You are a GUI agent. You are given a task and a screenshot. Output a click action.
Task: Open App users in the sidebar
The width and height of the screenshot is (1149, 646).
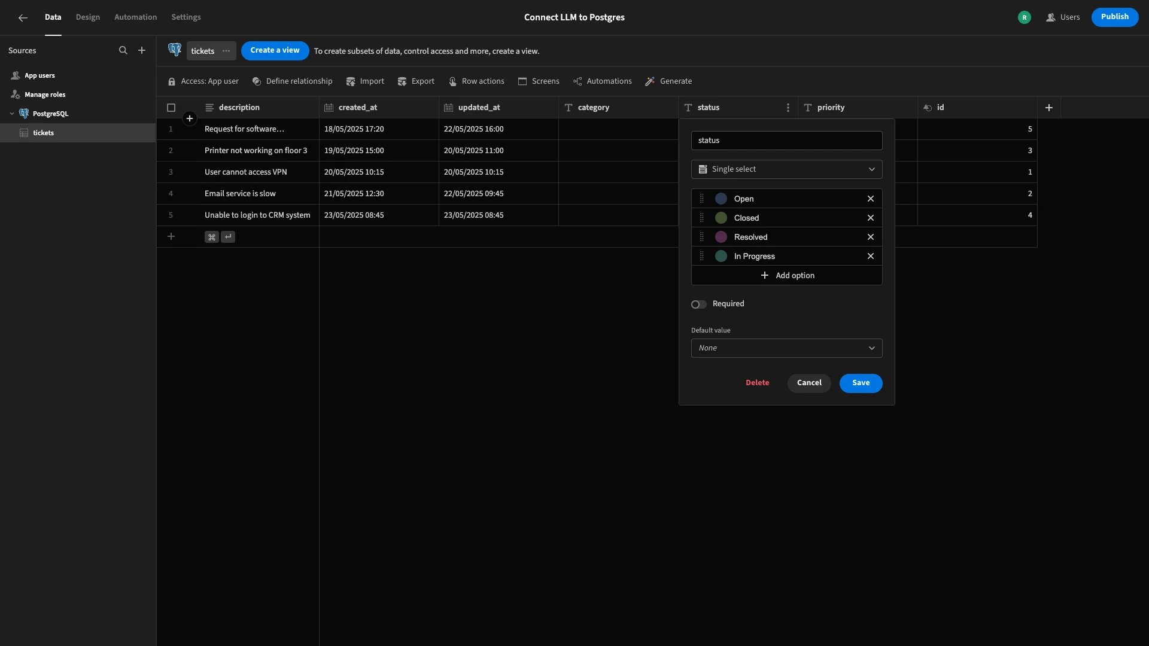(39, 76)
